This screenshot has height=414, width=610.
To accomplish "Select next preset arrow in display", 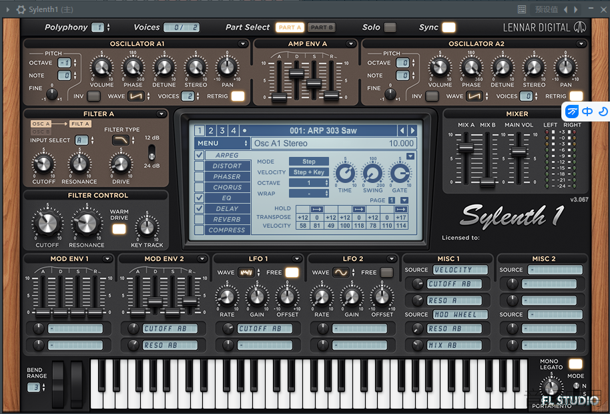I will [412, 131].
